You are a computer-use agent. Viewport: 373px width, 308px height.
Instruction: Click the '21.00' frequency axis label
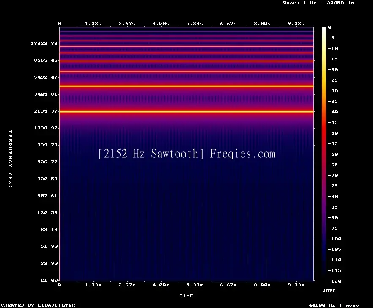(x=49, y=280)
